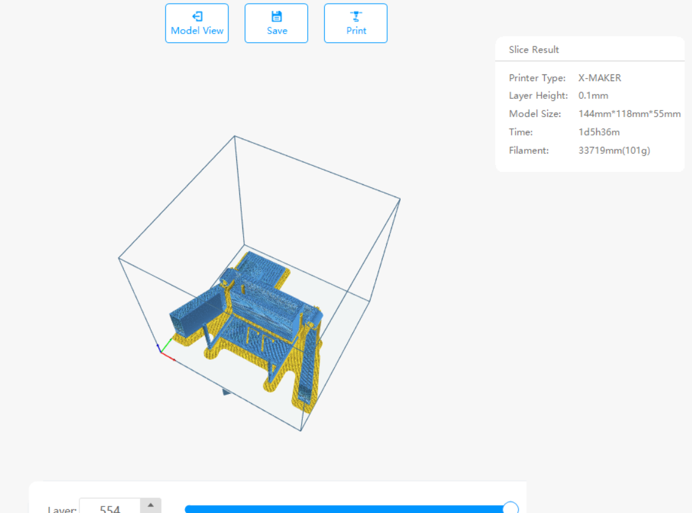This screenshot has width=692, height=513.
Task: Click the XYZ axis origin indicator
Action: click(x=166, y=350)
